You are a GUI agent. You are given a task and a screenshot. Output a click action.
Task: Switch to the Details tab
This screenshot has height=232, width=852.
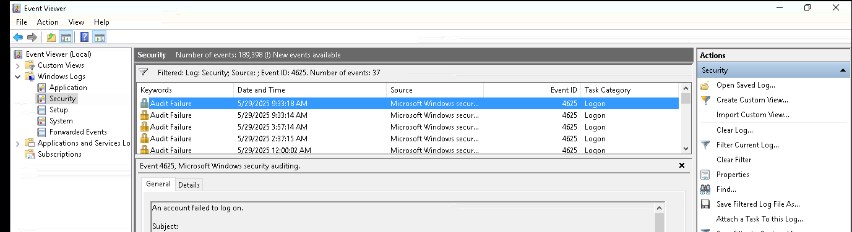[189, 184]
